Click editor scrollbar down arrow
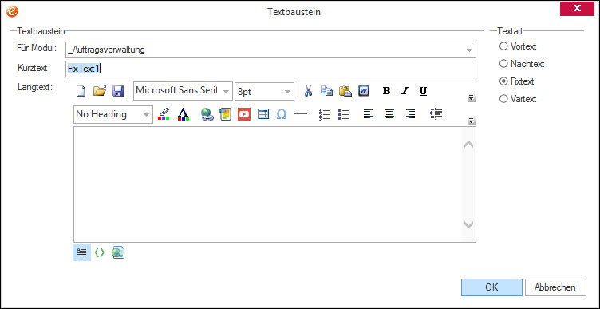 coord(469,224)
